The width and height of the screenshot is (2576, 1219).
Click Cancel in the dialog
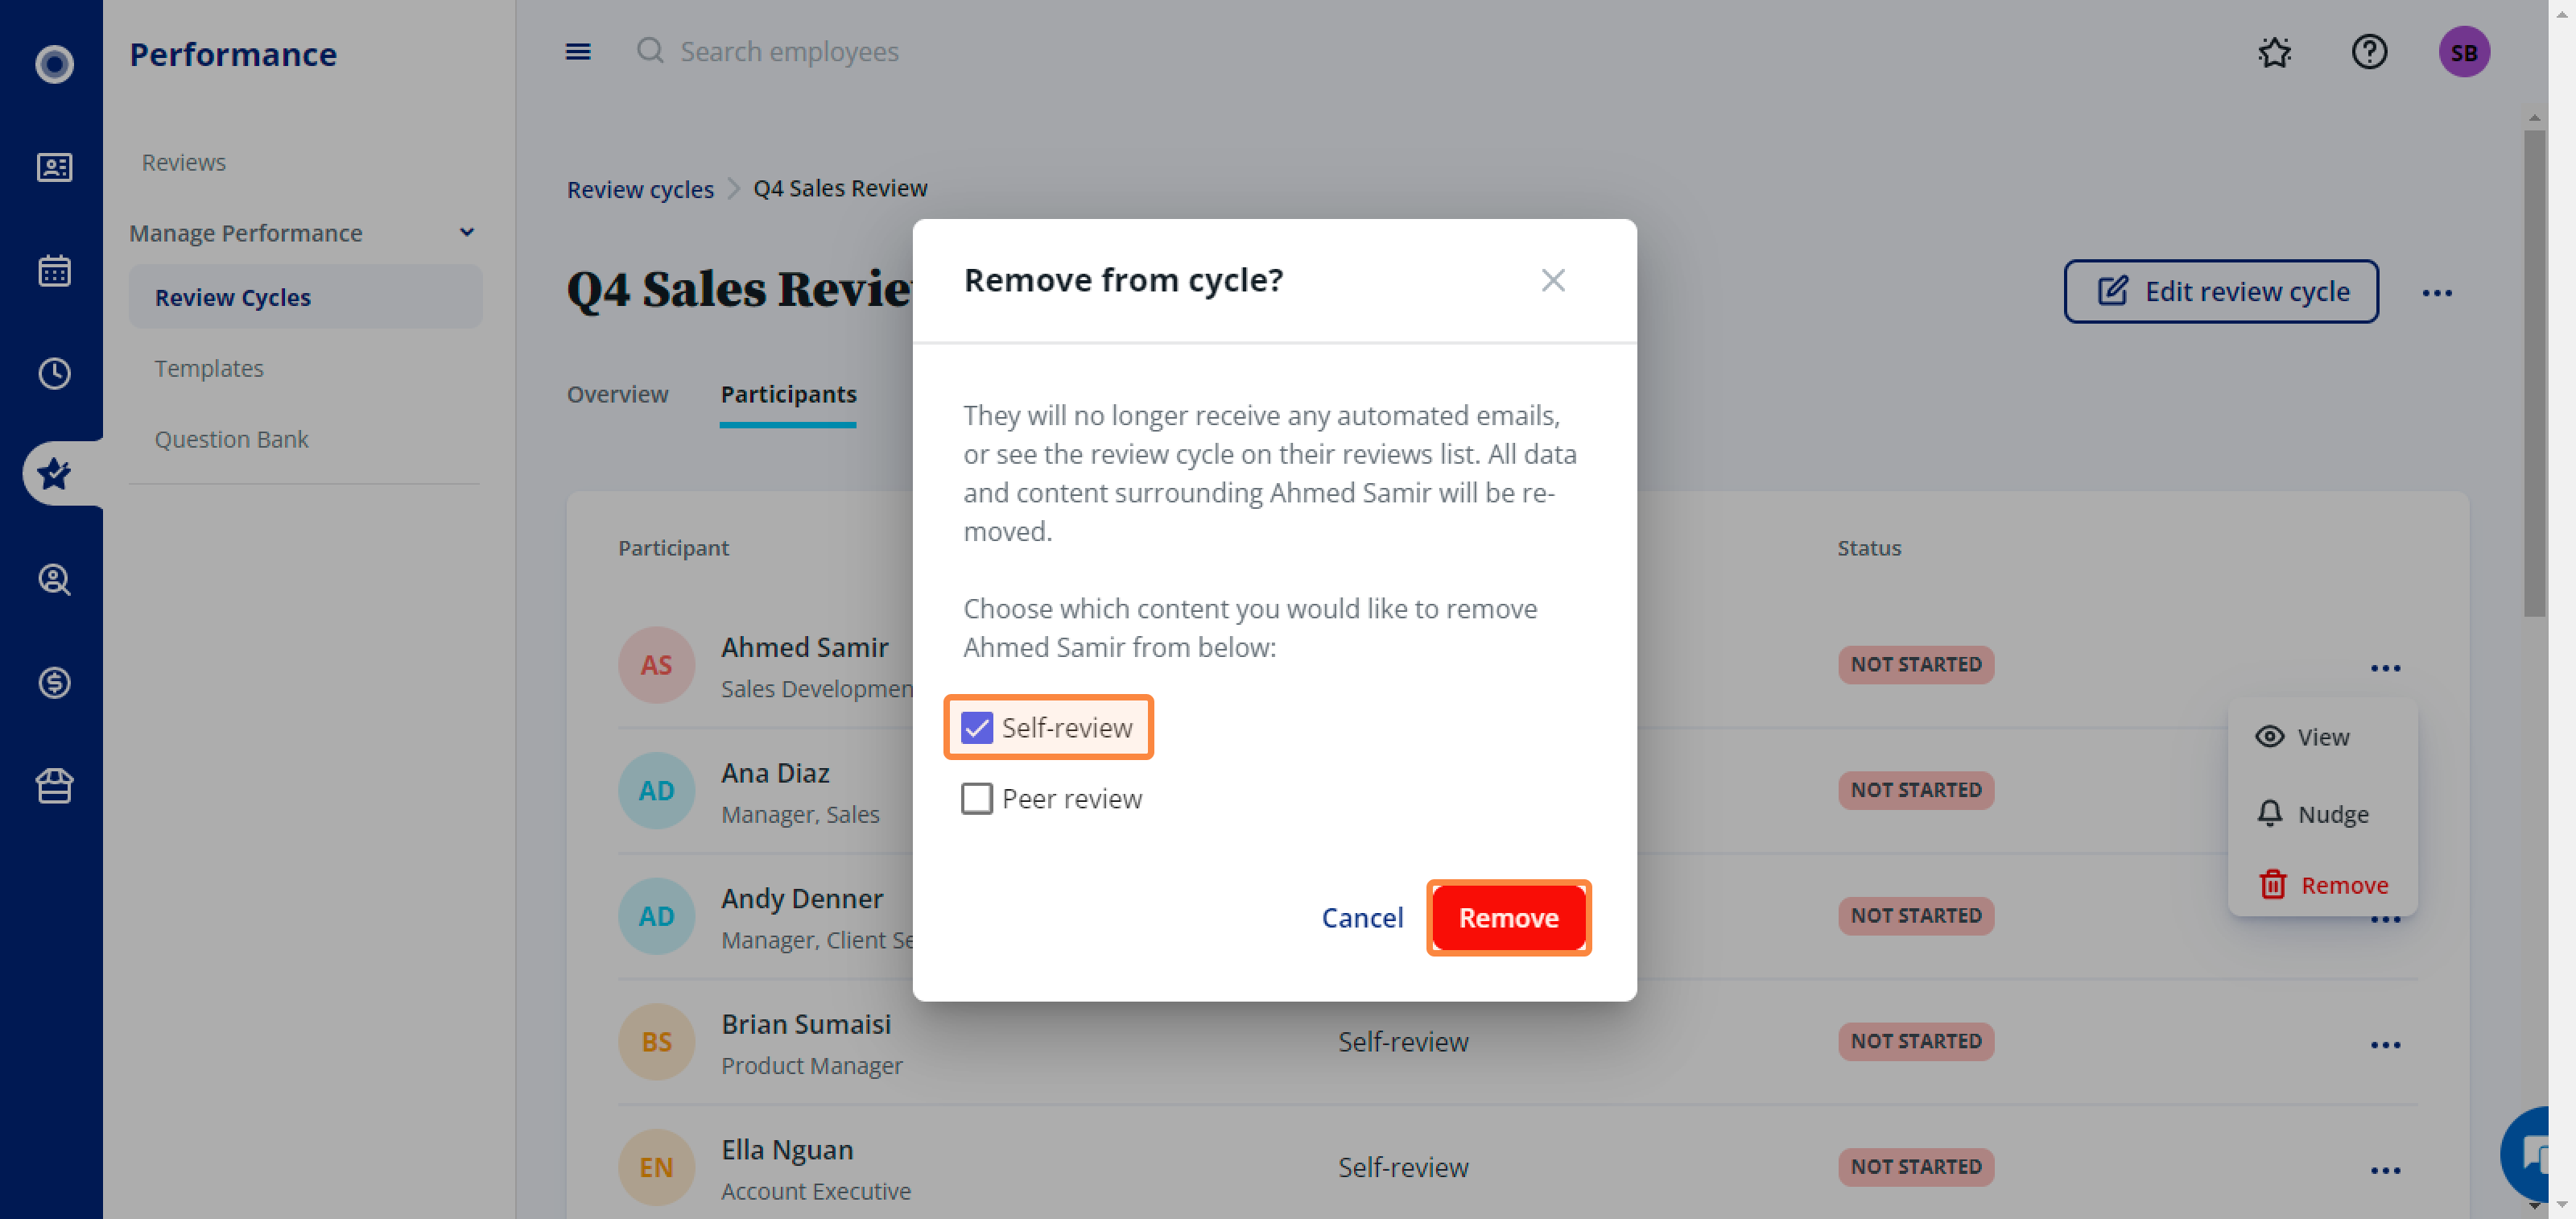(x=1362, y=917)
